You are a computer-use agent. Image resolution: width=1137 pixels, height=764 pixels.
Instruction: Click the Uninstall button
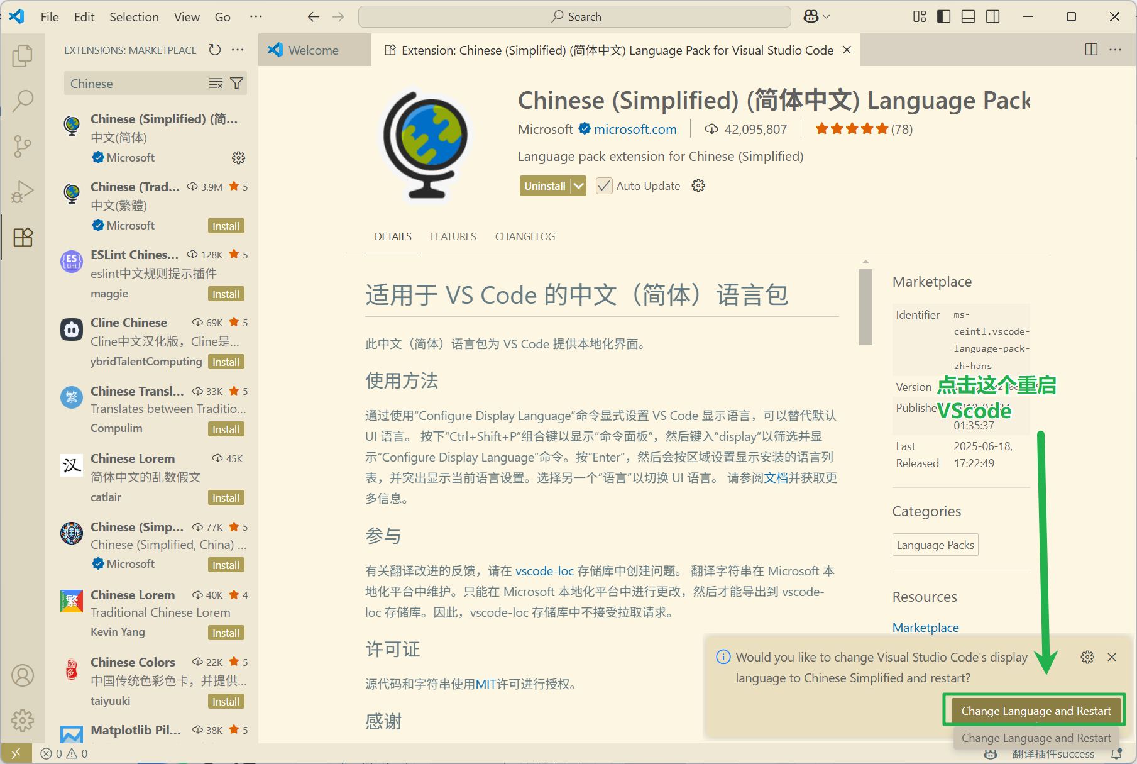point(545,186)
